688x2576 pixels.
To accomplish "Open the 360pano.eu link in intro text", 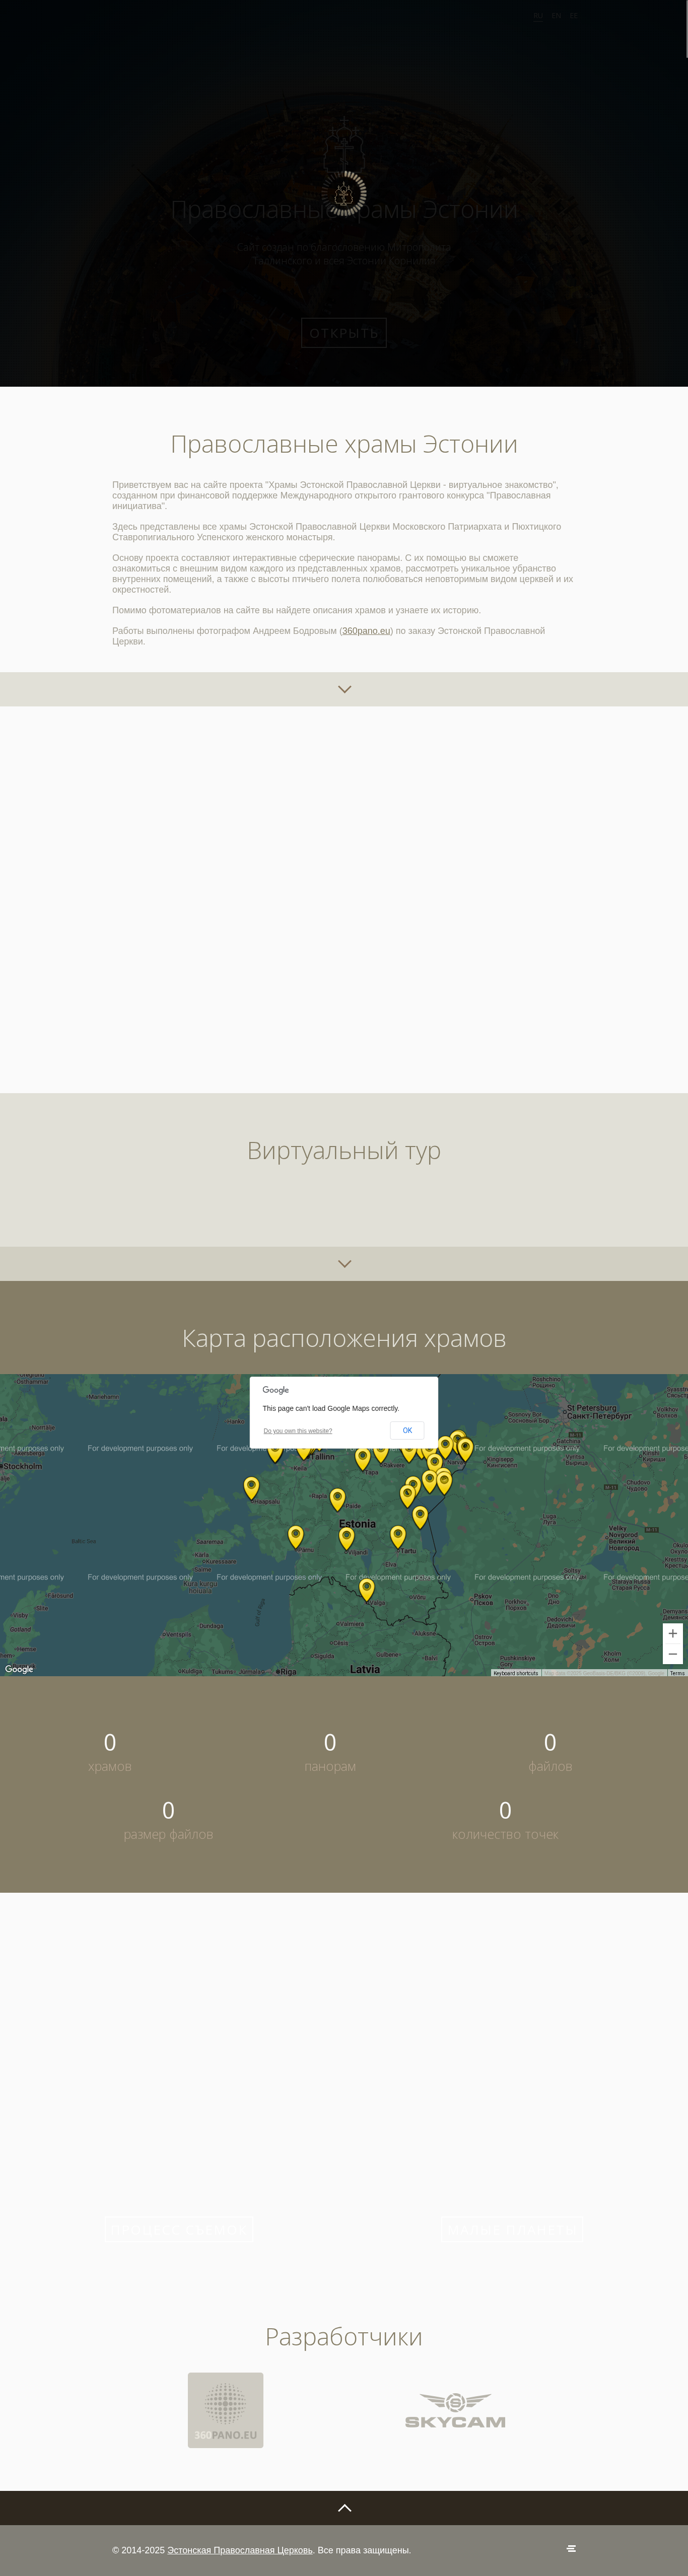I will click(366, 631).
